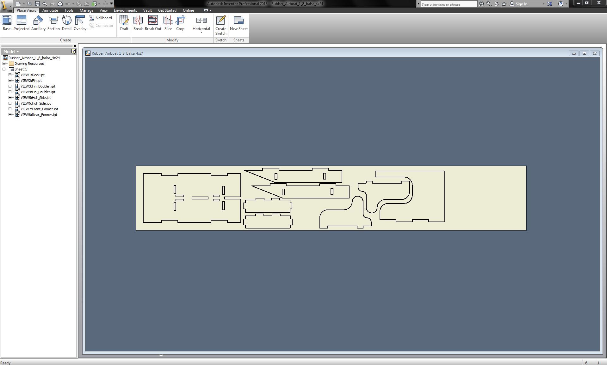Open the Manage ribbon tab
Screen dimensions: 607x365
(x=86, y=10)
